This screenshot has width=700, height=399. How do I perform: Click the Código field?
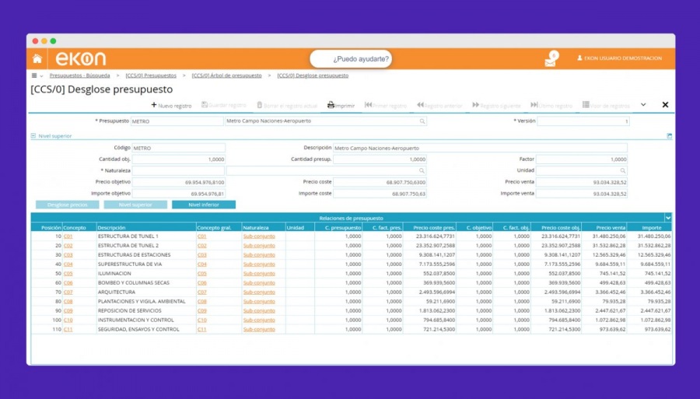coord(179,149)
